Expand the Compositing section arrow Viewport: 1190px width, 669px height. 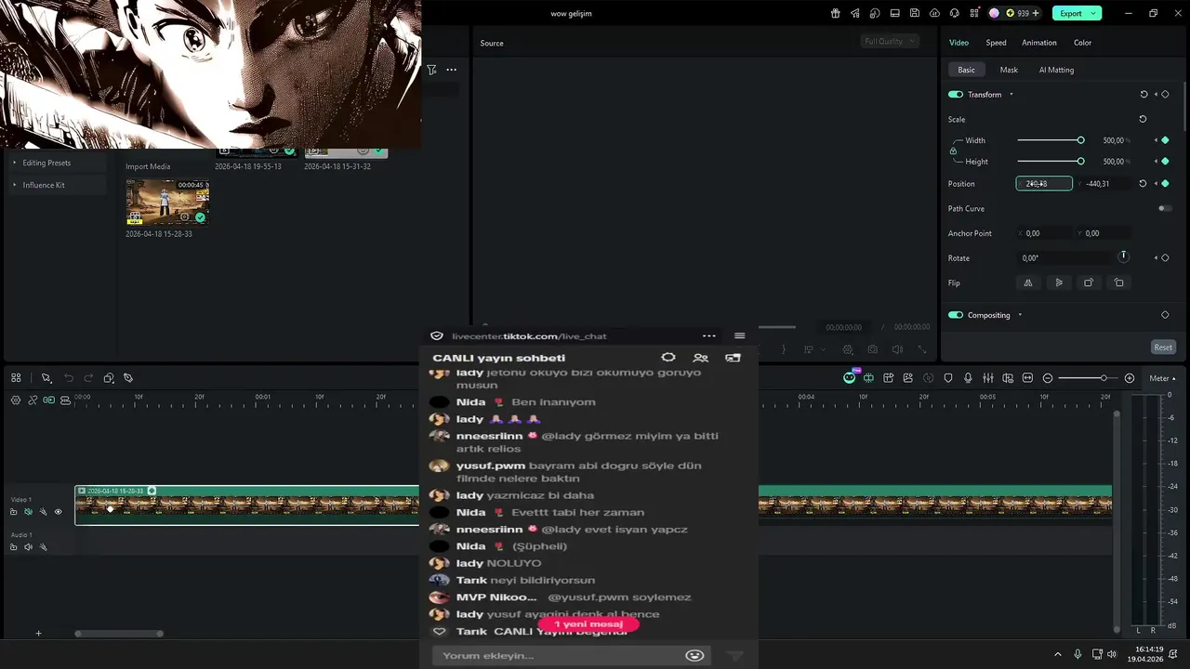1020,315
